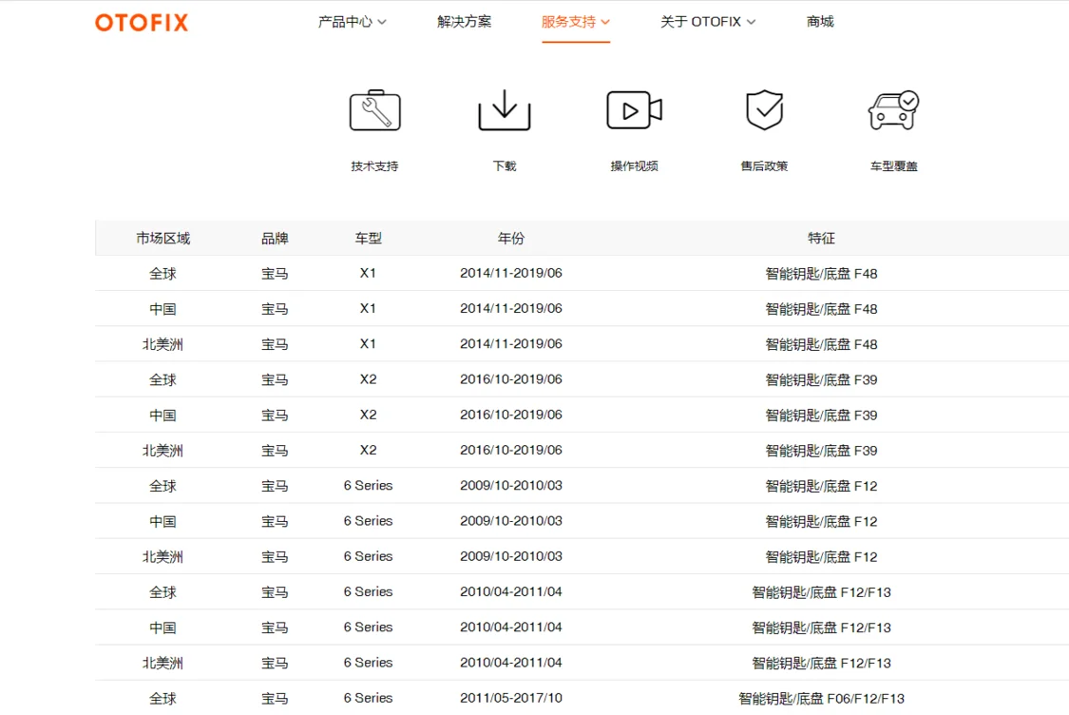
Task: Select 全球 in the X1 row
Action: point(162,274)
